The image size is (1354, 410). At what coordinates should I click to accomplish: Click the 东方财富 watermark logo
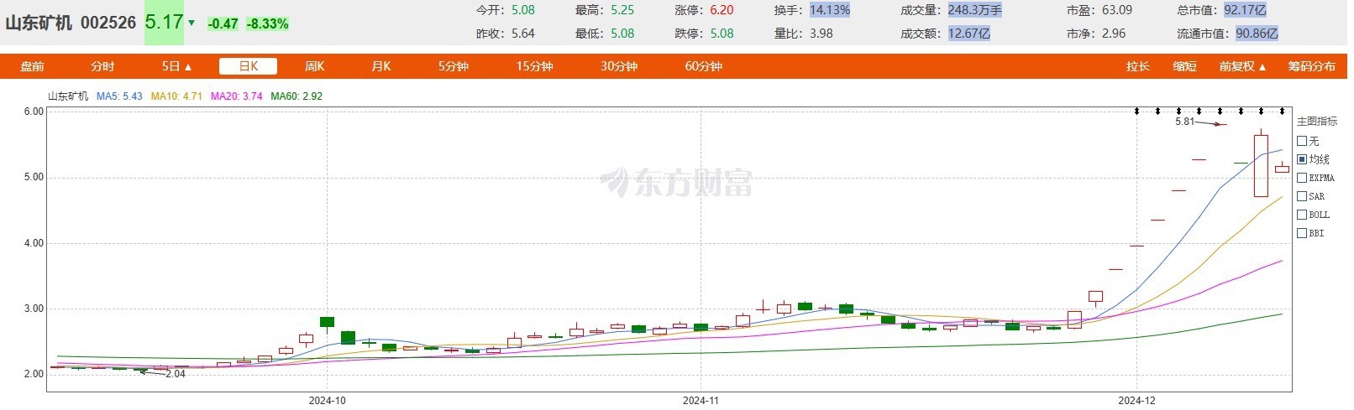click(x=676, y=182)
